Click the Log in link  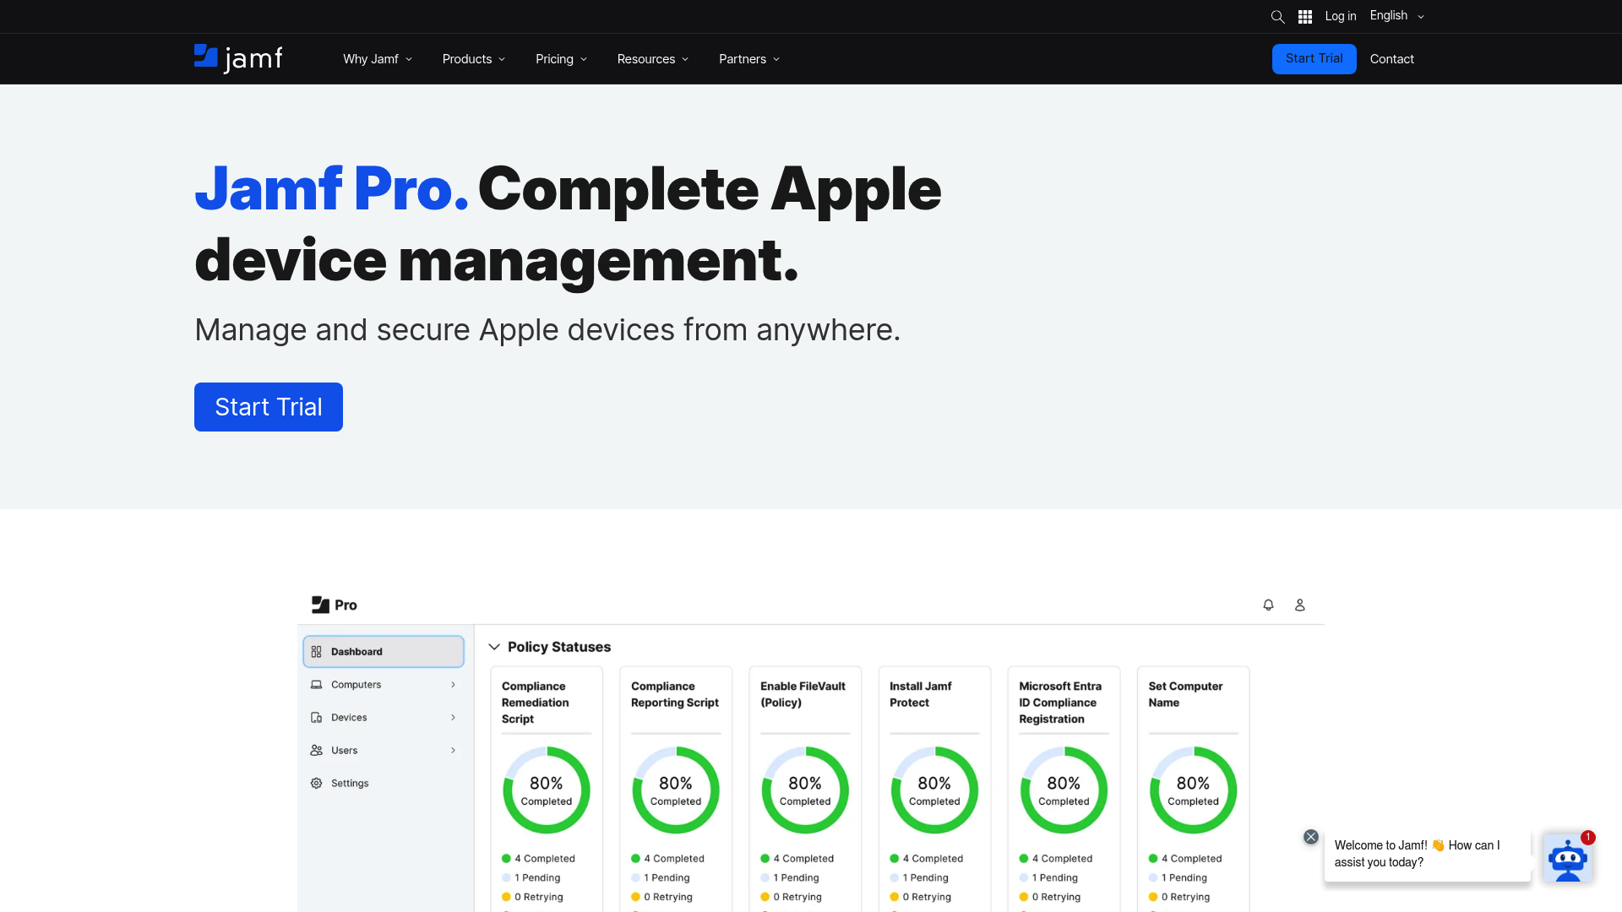click(x=1340, y=15)
